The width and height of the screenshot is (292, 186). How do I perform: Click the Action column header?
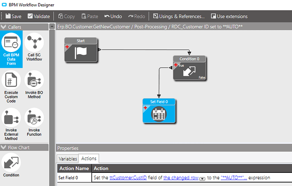click(x=192, y=168)
